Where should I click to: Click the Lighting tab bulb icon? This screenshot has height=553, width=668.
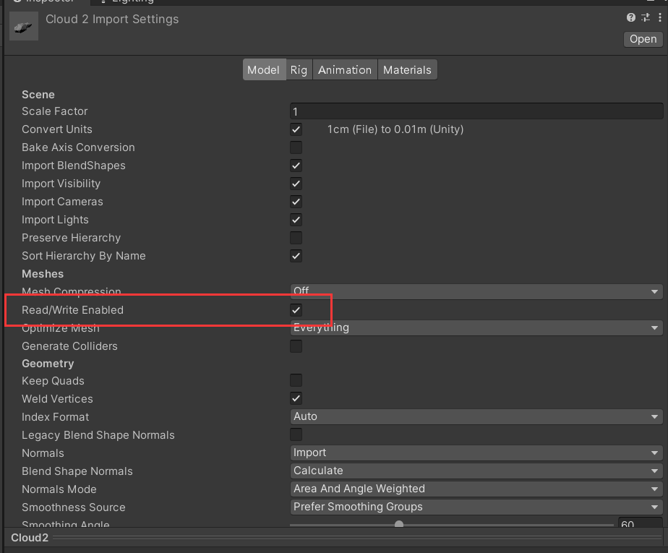click(104, 2)
